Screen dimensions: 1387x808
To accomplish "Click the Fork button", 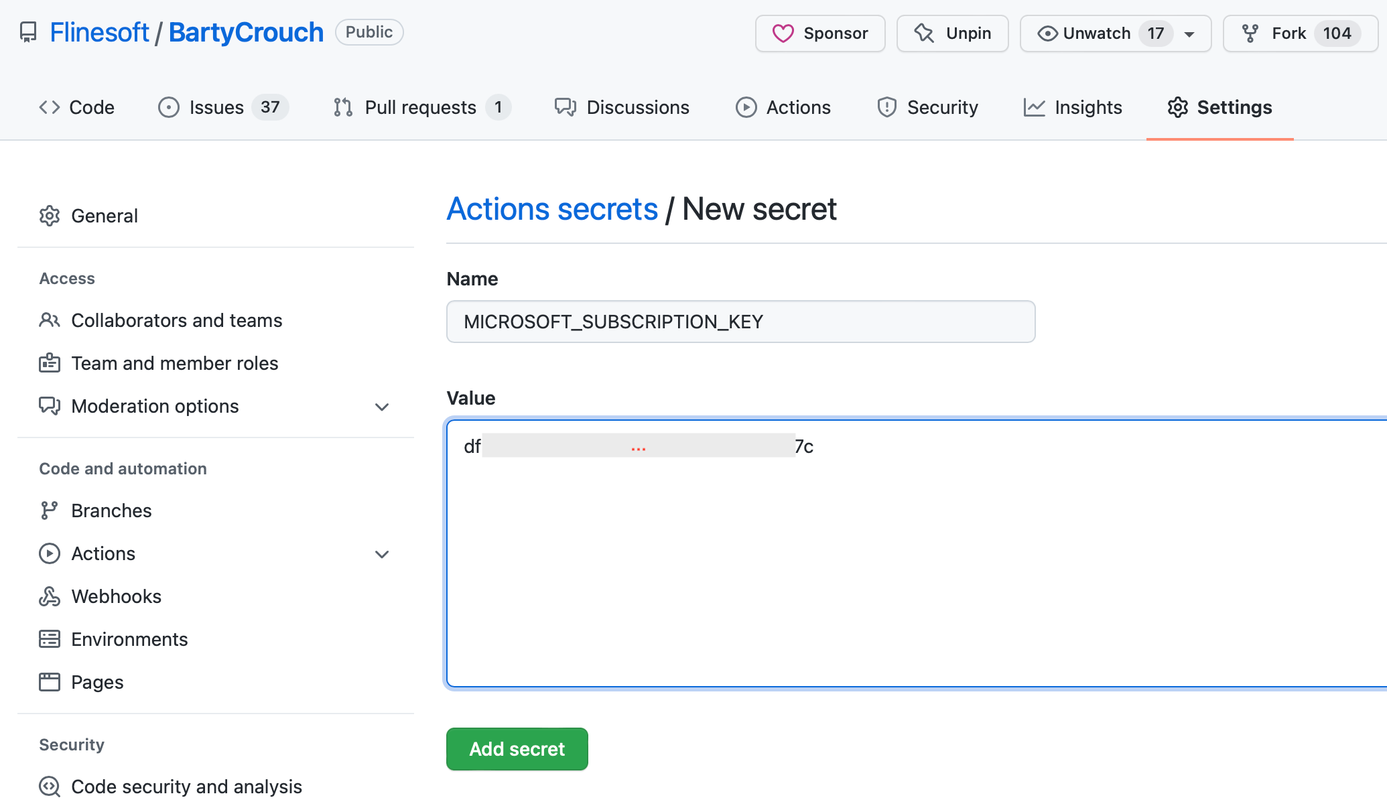I will 1301,33.
